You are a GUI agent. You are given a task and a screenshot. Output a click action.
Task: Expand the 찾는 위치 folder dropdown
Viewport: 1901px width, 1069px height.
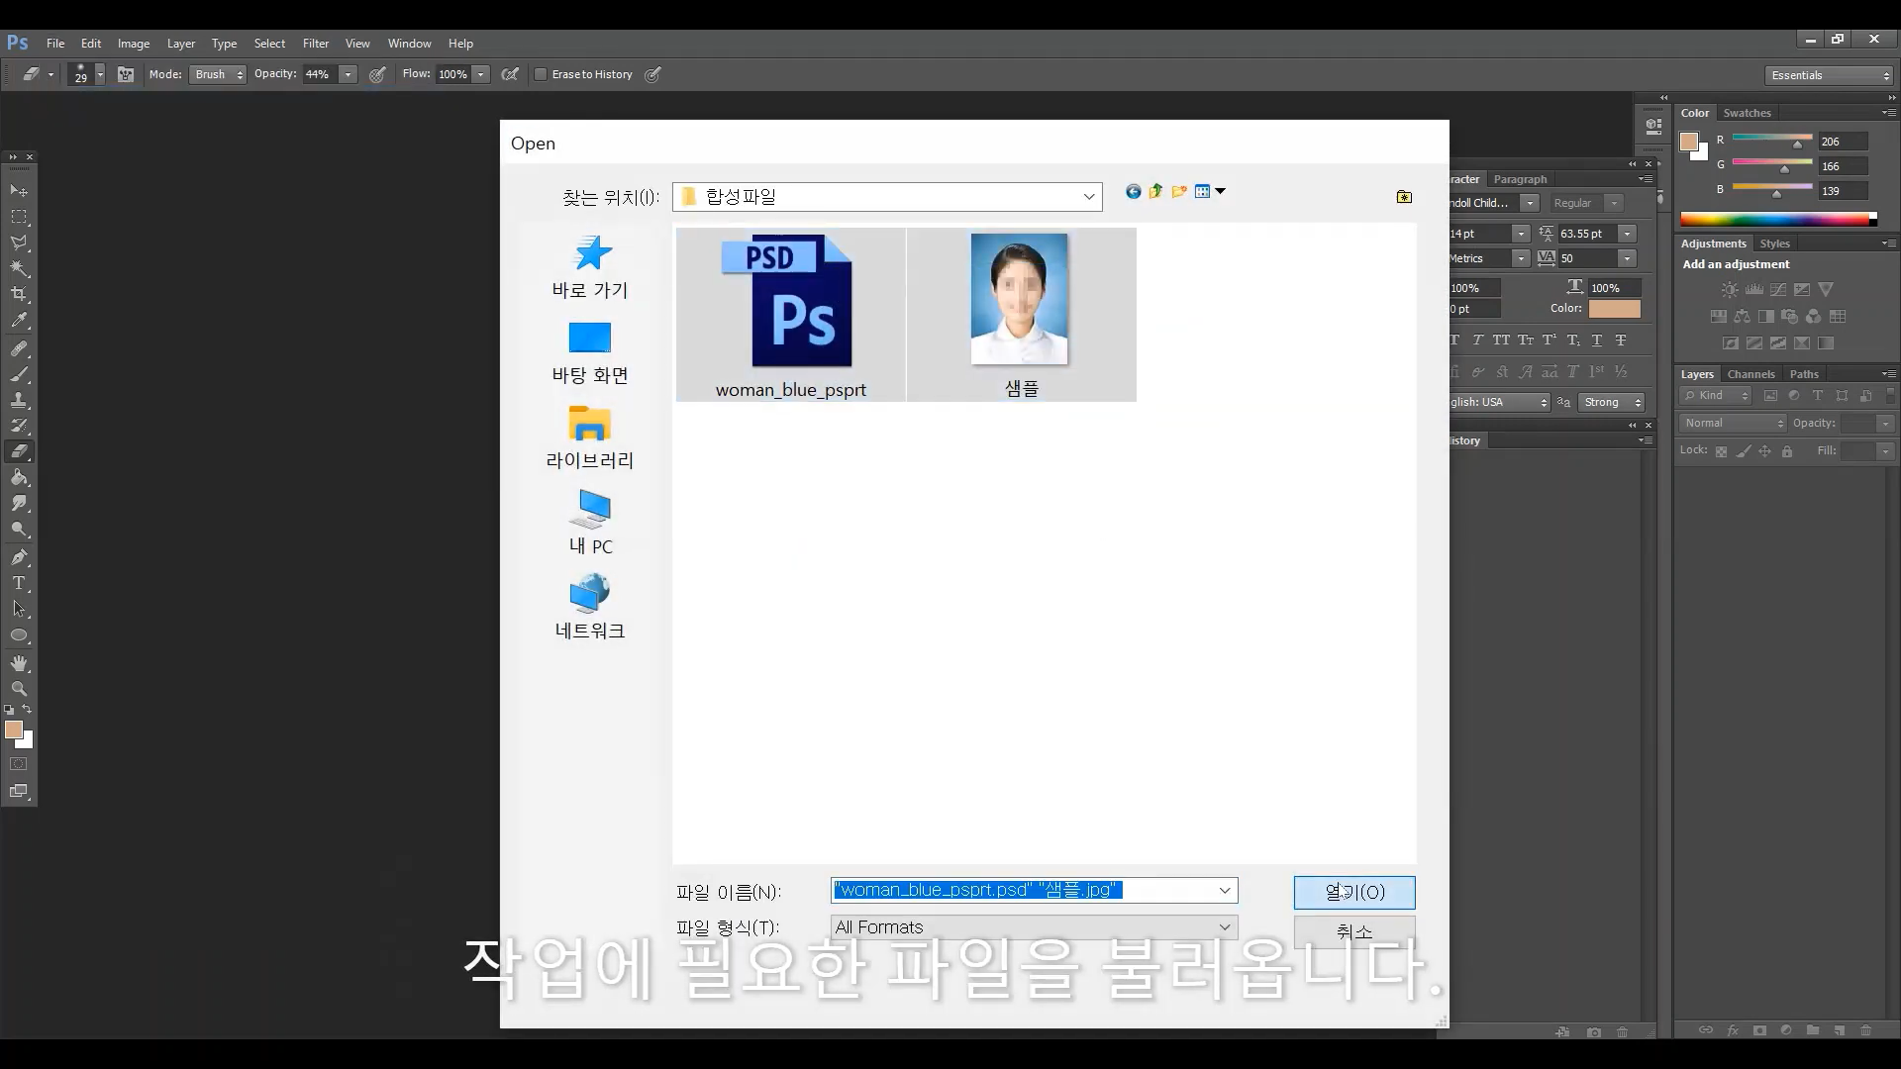coord(1089,197)
